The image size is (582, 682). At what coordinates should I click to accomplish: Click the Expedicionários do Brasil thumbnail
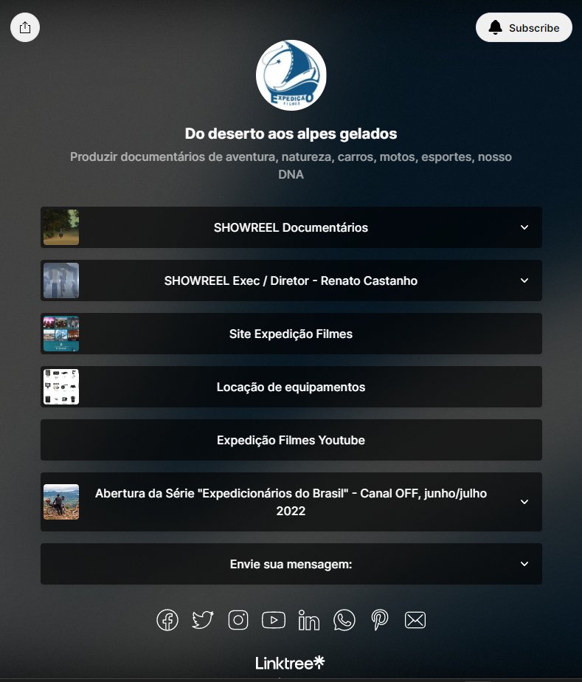click(x=61, y=502)
